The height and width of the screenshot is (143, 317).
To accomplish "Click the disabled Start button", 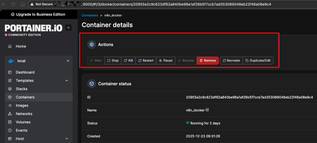I will pos(96,60).
